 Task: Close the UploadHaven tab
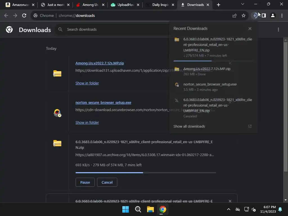[138, 5]
